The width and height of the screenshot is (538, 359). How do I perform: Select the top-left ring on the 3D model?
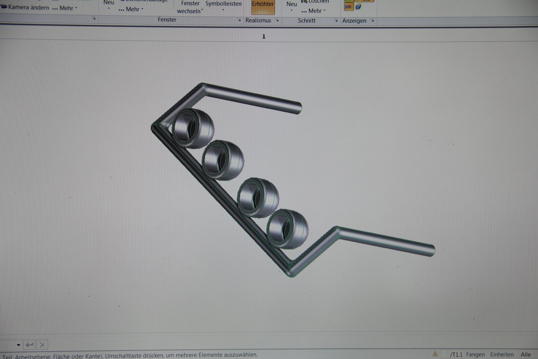(x=193, y=128)
